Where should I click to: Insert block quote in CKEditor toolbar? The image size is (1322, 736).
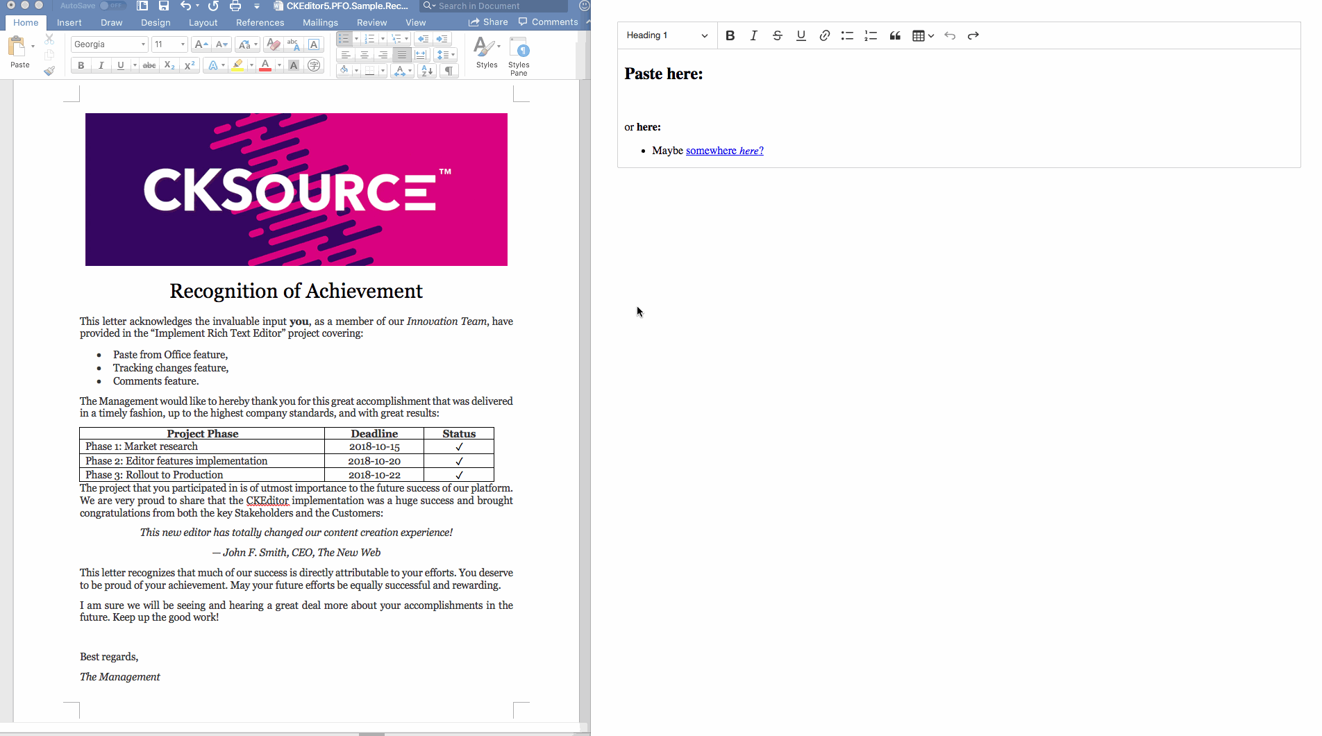pos(895,35)
